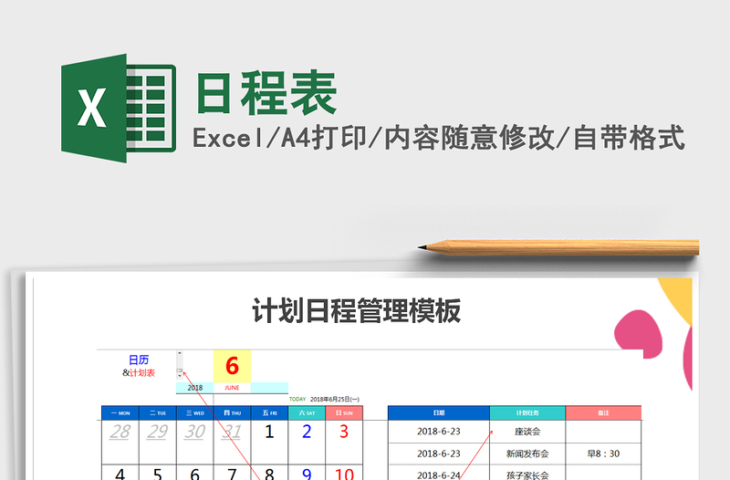Click calendar day 1 under FRI
This screenshot has height=480, width=730.
pyautogui.click(x=269, y=432)
